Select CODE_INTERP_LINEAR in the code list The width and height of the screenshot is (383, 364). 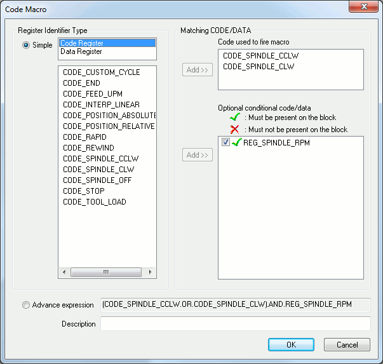(x=102, y=105)
